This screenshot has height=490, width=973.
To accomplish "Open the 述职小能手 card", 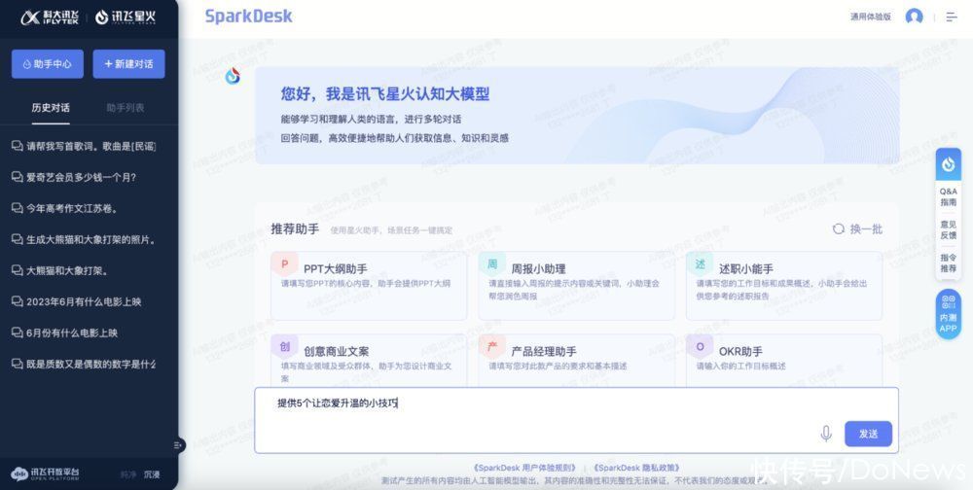I will click(783, 286).
